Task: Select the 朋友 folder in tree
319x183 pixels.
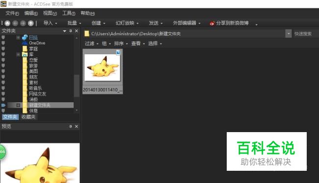Action: (x=33, y=77)
